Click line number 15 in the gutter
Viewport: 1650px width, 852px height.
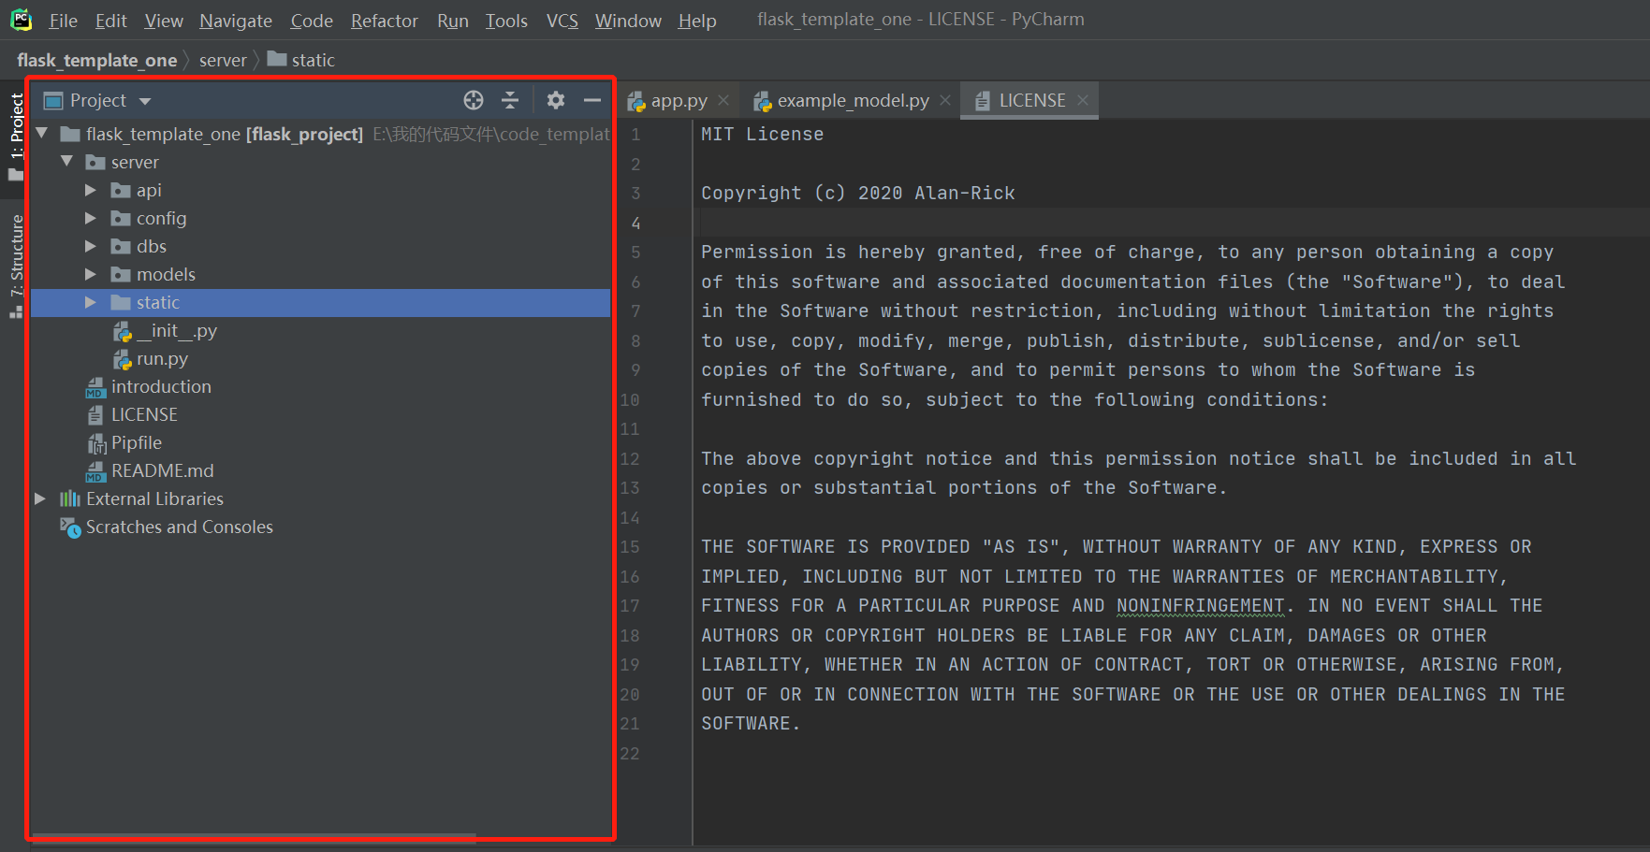(630, 547)
